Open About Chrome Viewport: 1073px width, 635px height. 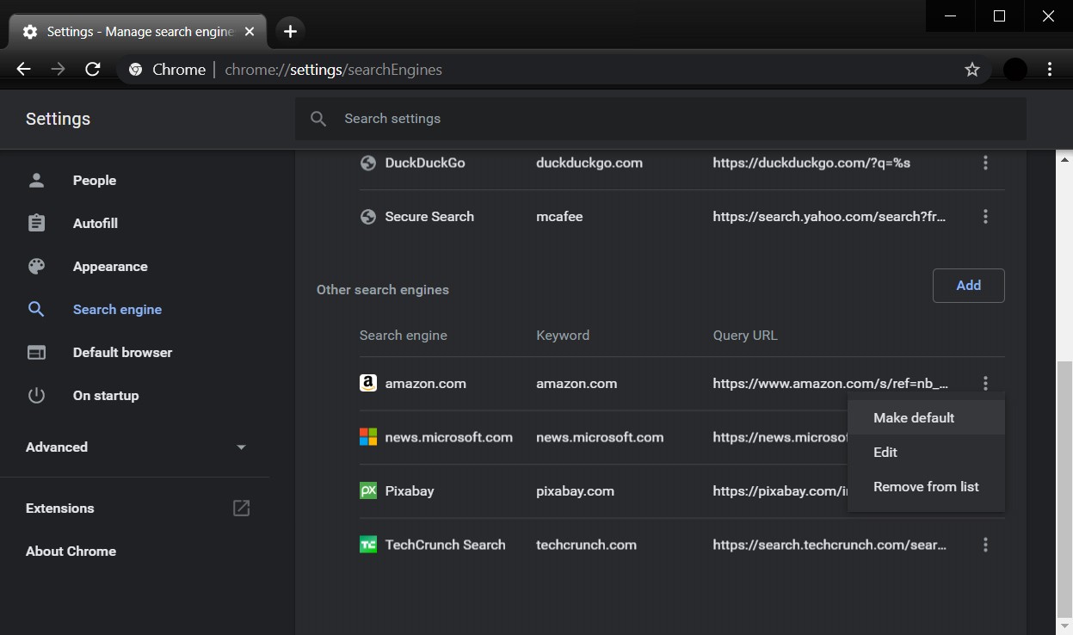[71, 551]
